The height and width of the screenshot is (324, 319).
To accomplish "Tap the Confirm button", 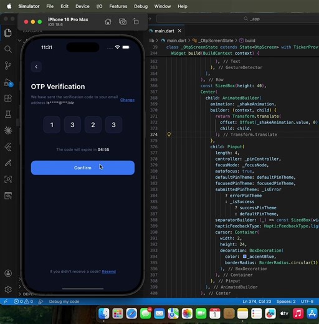I will click(83, 168).
